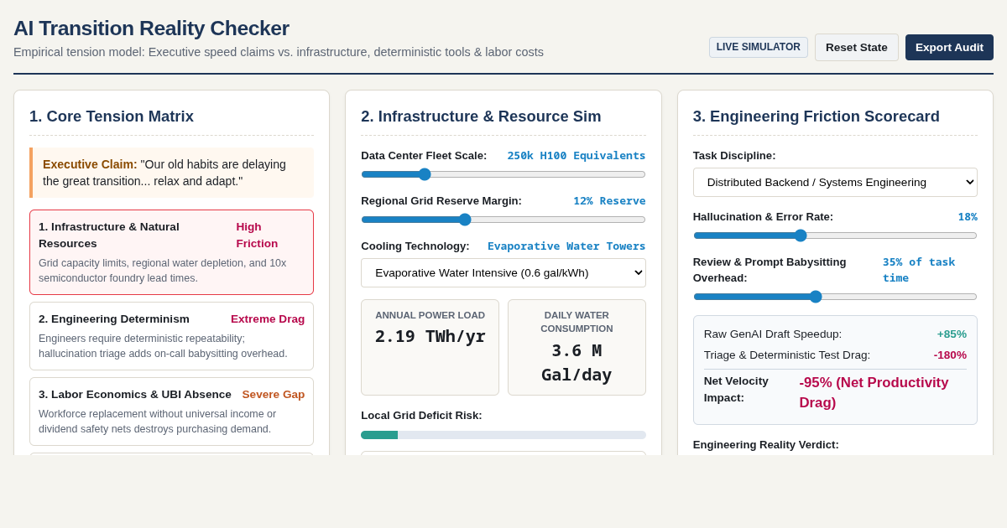Click the 'Core Tension Matrix' heading
Screen dimensions: 1007x528
pos(112,116)
